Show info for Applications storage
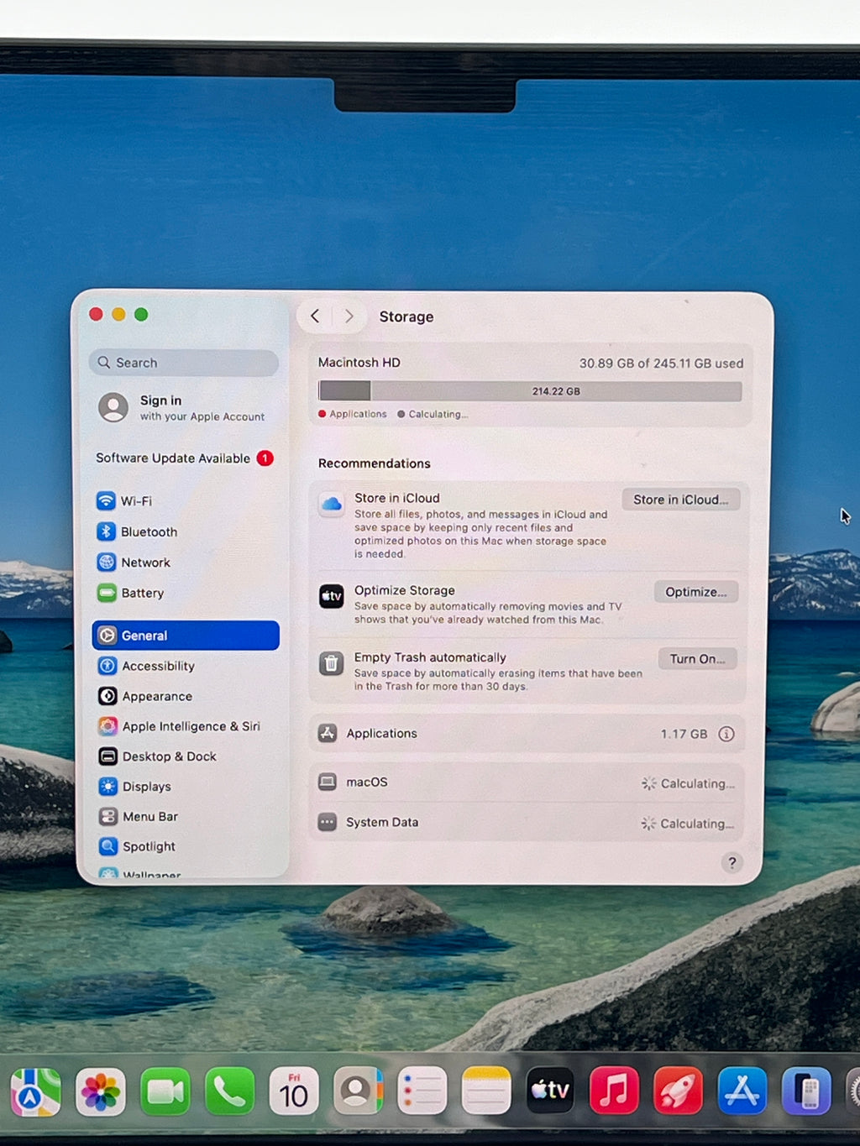Screen dimensions: 860x1146 click(726, 734)
